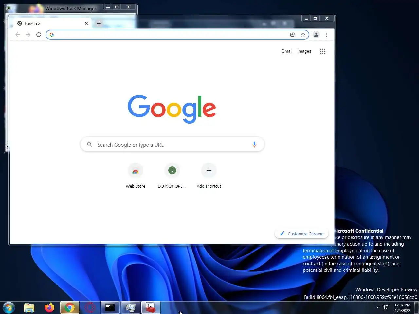Minimize the Windows Task Manager window
419x314 pixels.
[108, 7]
